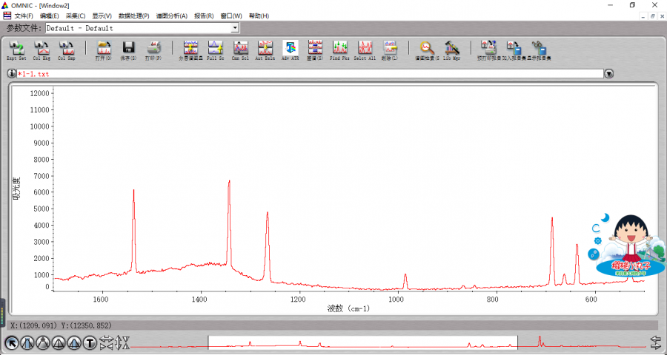Click 预打印报告 preview report icon
Screen dimensions: 667x355
tap(489, 50)
